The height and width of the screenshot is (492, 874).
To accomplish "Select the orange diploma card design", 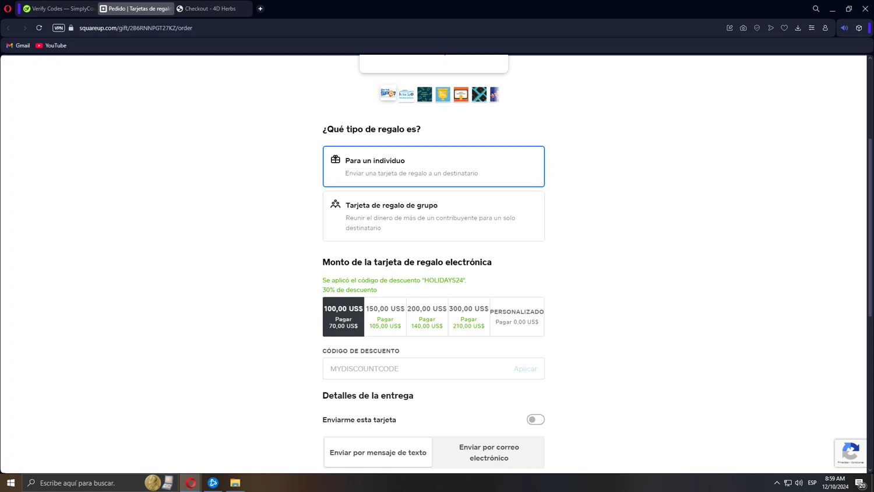I will [x=461, y=94].
